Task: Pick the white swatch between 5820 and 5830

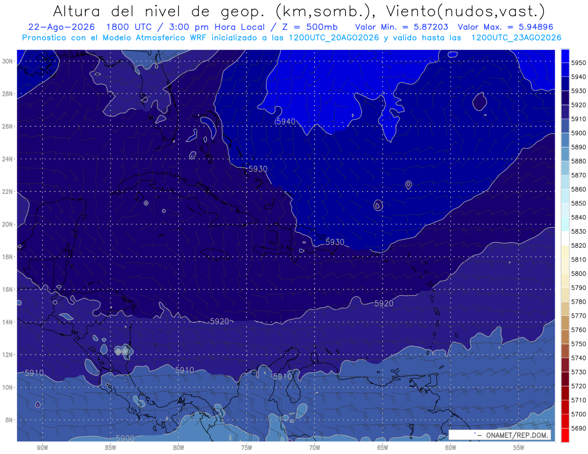Action: coord(564,239)
